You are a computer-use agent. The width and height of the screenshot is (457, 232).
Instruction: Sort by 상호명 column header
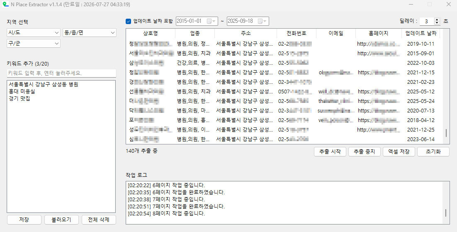150,33
